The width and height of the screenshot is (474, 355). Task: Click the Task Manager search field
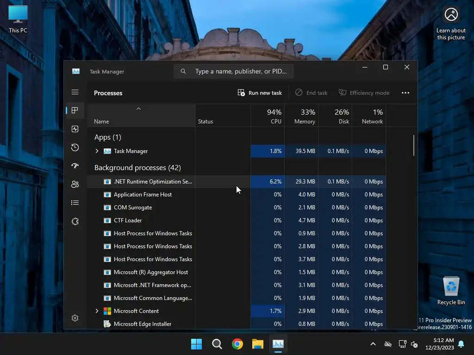(233, 71)
